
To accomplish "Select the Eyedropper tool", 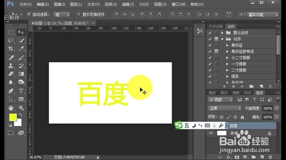I will (x=21, y=48).
